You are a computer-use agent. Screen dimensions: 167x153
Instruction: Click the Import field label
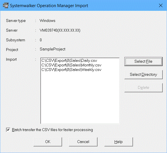[11, 60]
